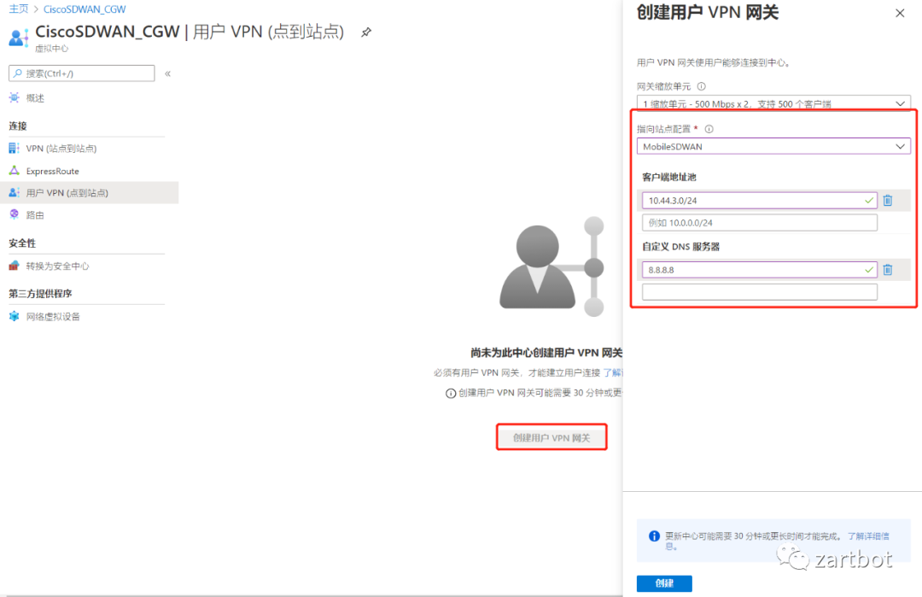Click the blue 创建 button
The width and height of the screenshot is (922, 597).
tap(664, 582)
